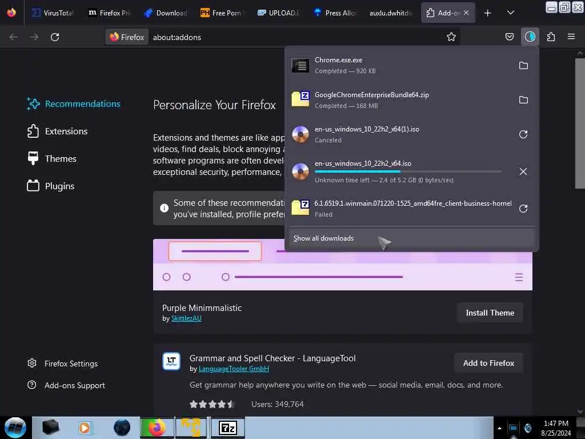Switch to the auxlu.dwhitdo tab

pos(391,13)
